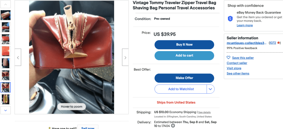Click the delivery info circle icon
Image resolution: width=283 pixels, height=129 pixels.
(173, 126)
